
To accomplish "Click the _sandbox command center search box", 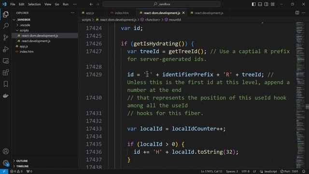I will click(161, 4).
